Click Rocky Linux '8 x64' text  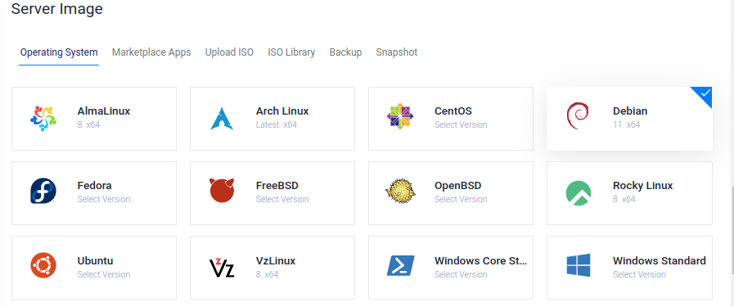(x=624, y=200)
